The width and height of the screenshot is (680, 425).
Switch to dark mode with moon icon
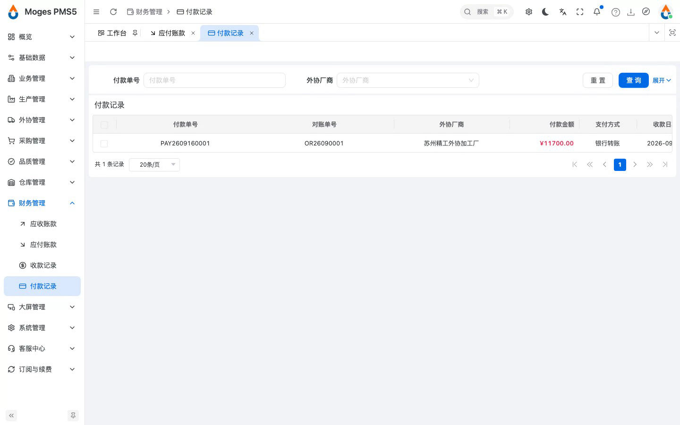546,12
